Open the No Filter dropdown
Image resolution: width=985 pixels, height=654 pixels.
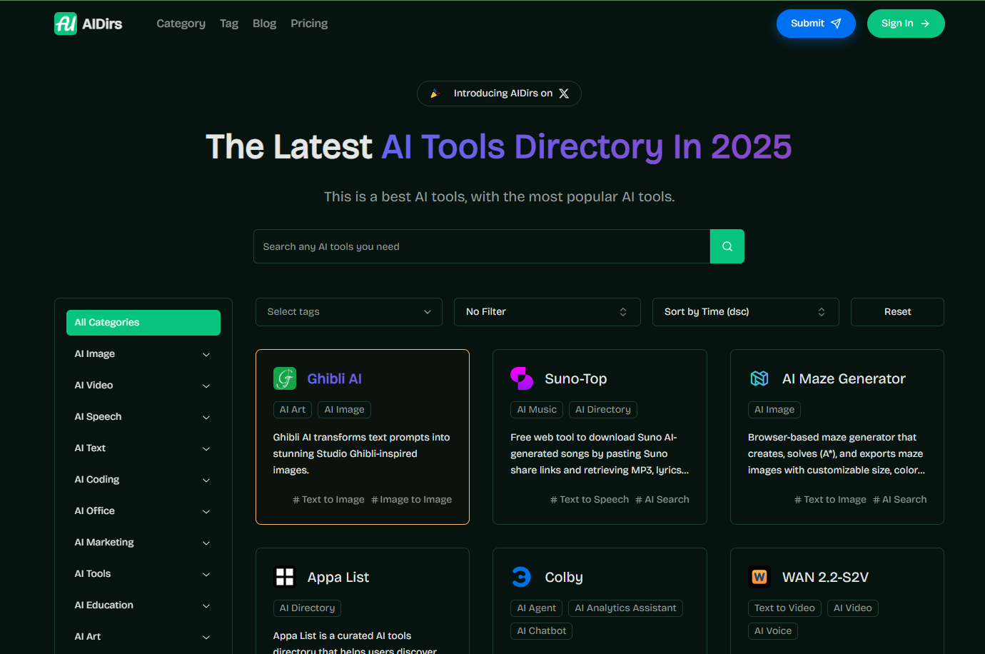click(547, 312)
